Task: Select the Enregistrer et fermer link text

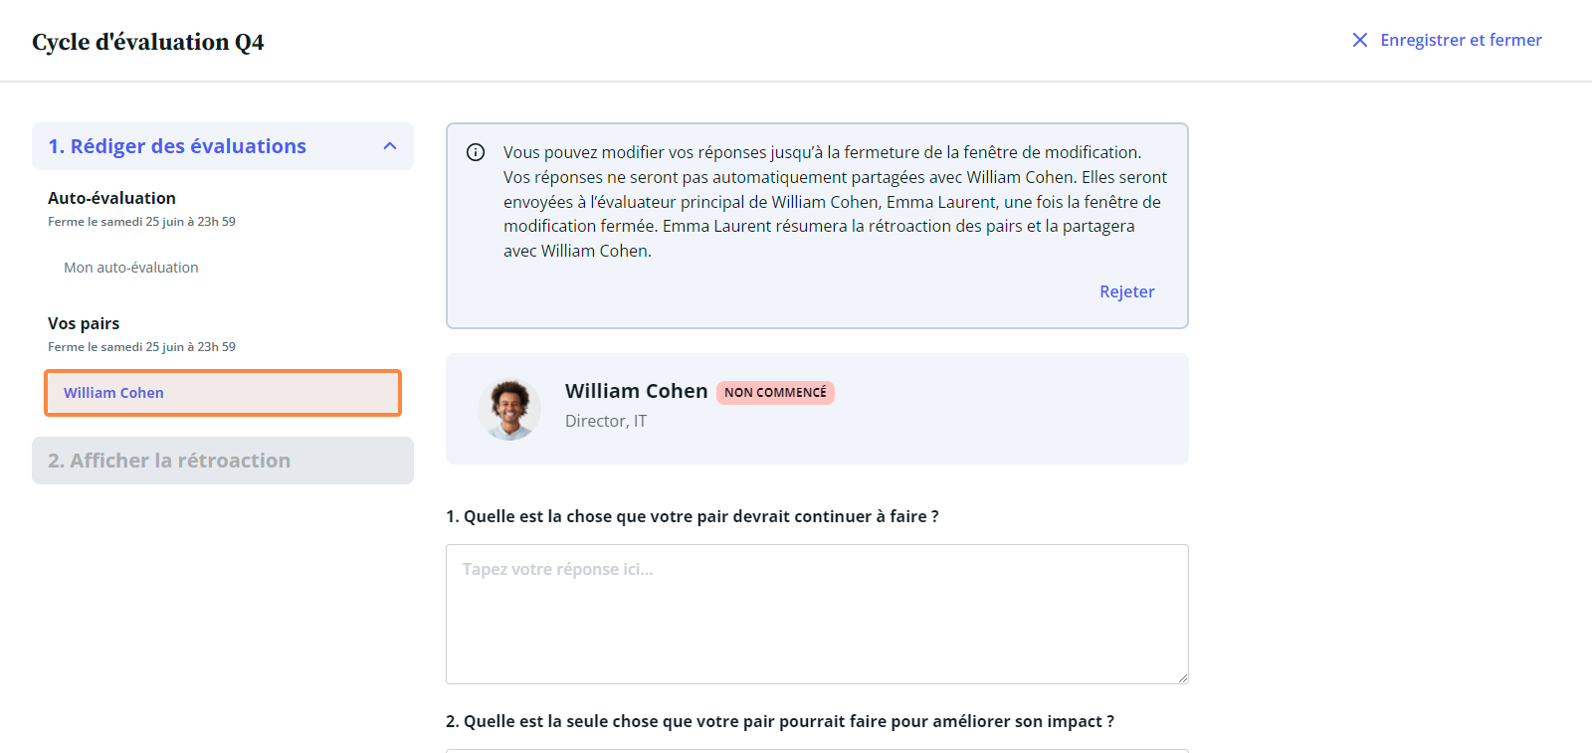Action: [1461, 40]
